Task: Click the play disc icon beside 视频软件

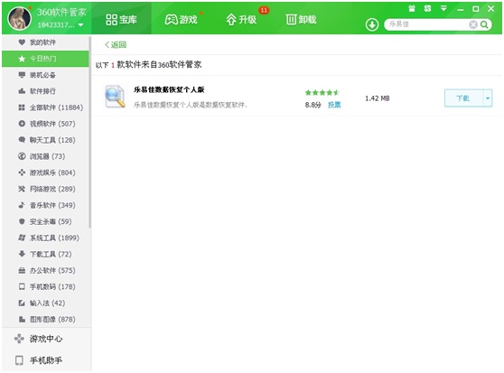Action: coord(22,124)
